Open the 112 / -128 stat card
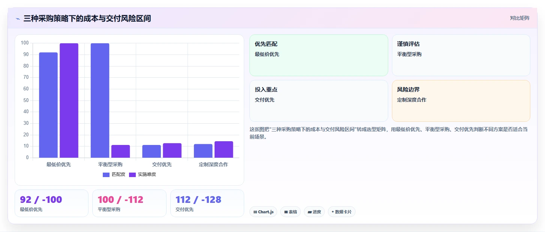 pos(207,203)
